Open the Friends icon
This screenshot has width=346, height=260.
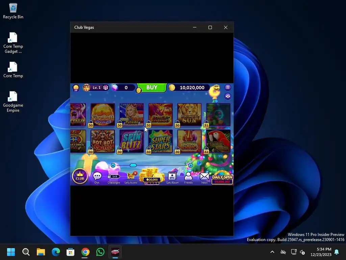188,177
